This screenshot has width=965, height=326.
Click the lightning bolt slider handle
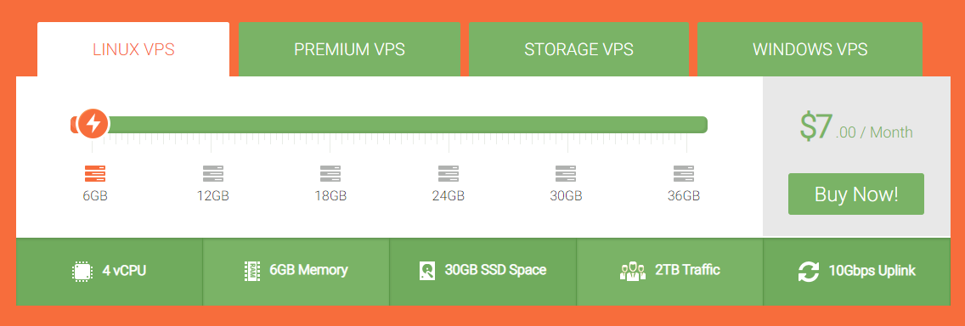pyautogui.click(x=93, y=124)
